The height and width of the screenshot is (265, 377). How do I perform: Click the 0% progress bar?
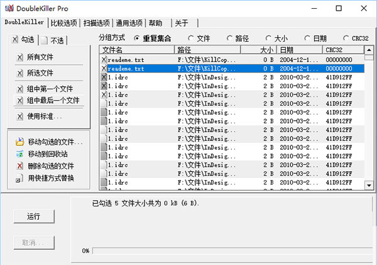pos(232,251)
